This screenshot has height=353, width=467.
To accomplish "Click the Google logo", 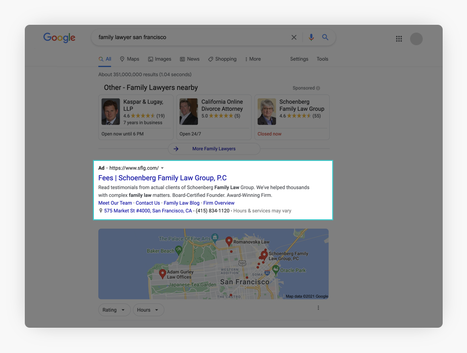I will (59, 38).
